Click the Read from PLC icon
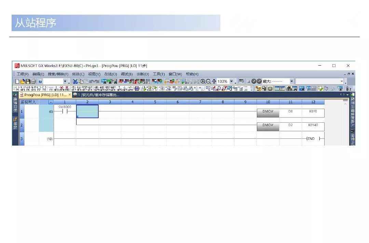Image resolution: width=369 pixels, height=243 pixels. [126, 81]
